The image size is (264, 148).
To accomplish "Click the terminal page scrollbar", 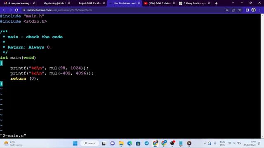I will point(262,76).
